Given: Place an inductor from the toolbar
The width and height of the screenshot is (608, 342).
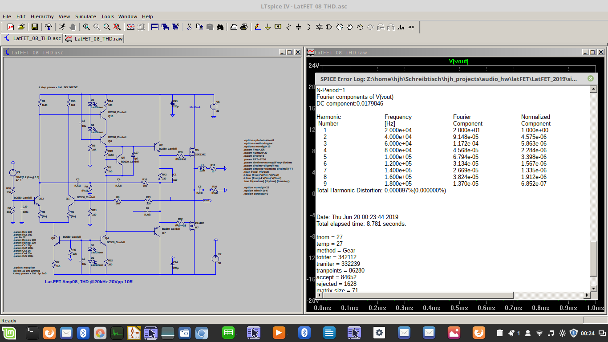Looking at the screenshot, I should click(309, 27).
